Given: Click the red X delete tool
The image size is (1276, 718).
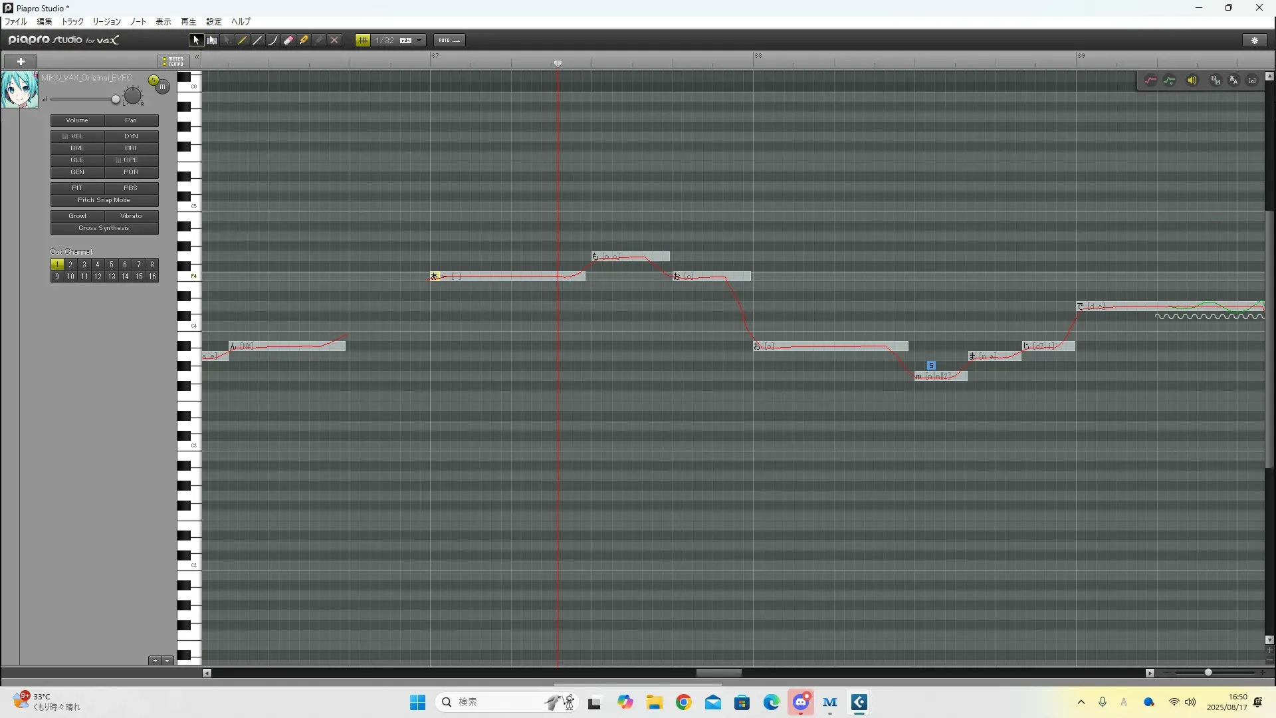Looking at the screenshot, I should (x=334, y=41).
